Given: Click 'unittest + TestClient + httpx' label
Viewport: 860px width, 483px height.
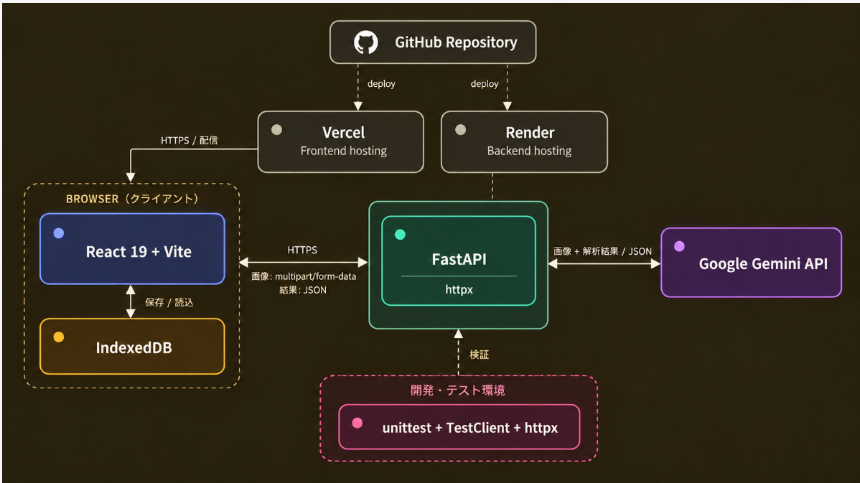Looking at the screenshot, I should pyautogui.click(x=470, y=428).
